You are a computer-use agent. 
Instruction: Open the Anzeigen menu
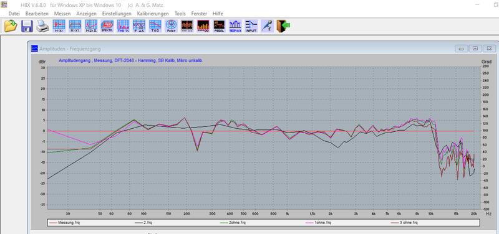coord(87,14)
